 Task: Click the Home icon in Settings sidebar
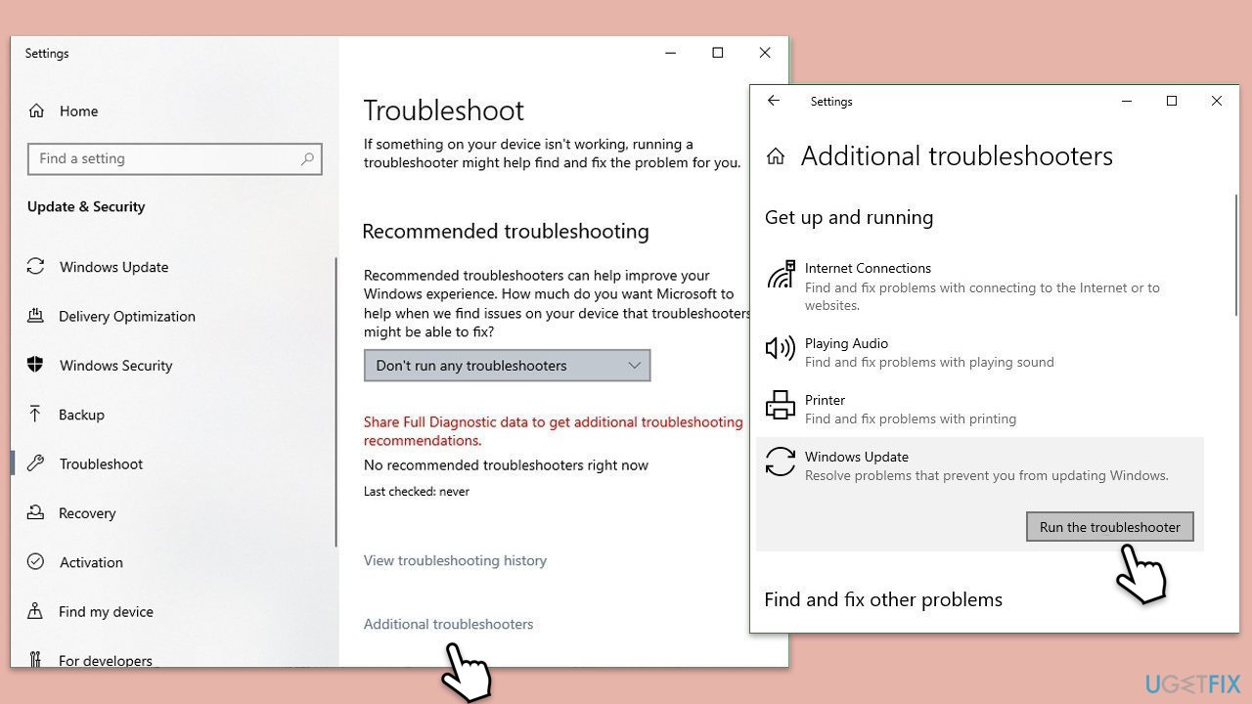click(x=36, y=111)
